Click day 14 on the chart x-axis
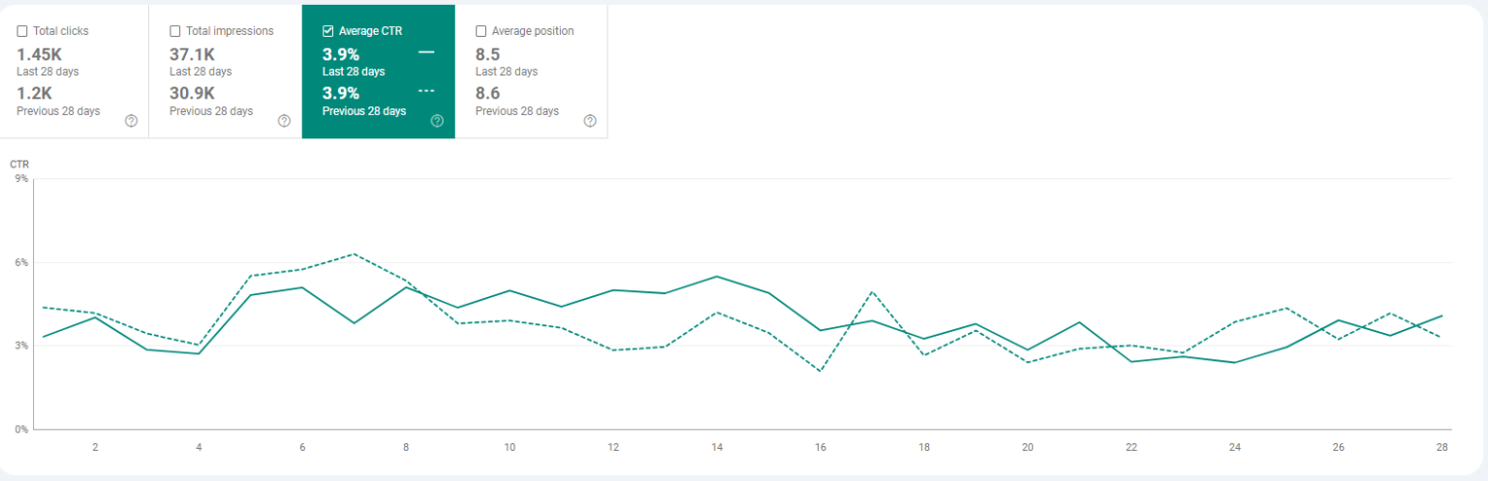The image size is (1488, 481). 717,447
